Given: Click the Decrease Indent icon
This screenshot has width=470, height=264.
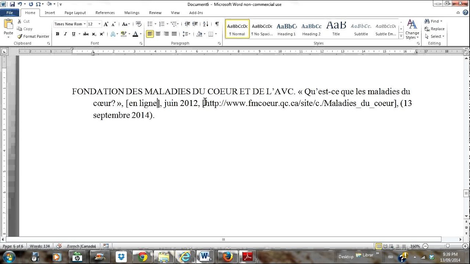Looking at the screenshot, I should tap(187, 24).
